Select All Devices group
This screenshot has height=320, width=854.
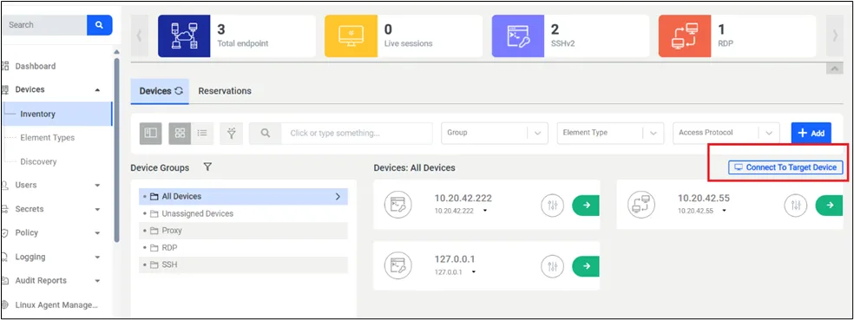coord(243,197)
